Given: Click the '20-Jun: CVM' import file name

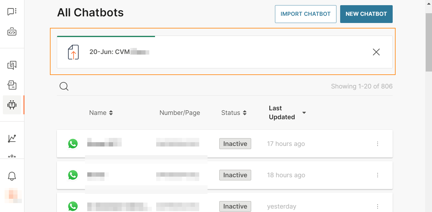Looking at the screenshot, I should (x=119, y=52).
